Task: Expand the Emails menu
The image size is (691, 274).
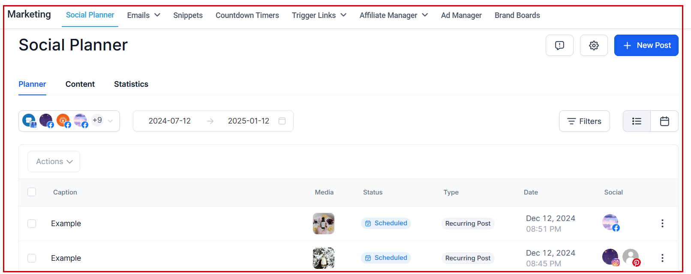Action: click(144, 15)
